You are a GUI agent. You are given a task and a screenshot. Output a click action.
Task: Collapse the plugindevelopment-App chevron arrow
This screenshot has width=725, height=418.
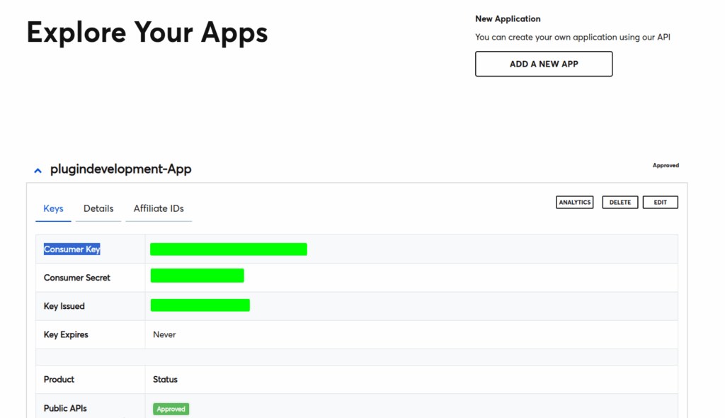pos(38,171)
